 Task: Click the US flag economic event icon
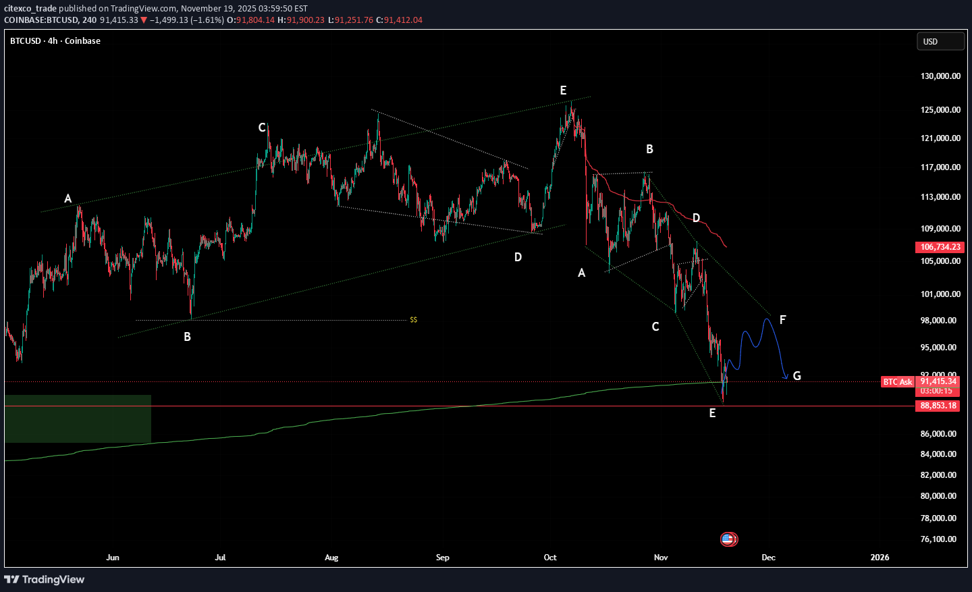click(x=728, y=539)
